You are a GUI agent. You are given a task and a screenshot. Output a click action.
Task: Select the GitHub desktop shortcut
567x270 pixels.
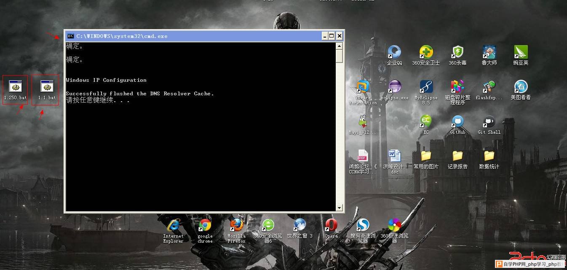click(457, 121)
